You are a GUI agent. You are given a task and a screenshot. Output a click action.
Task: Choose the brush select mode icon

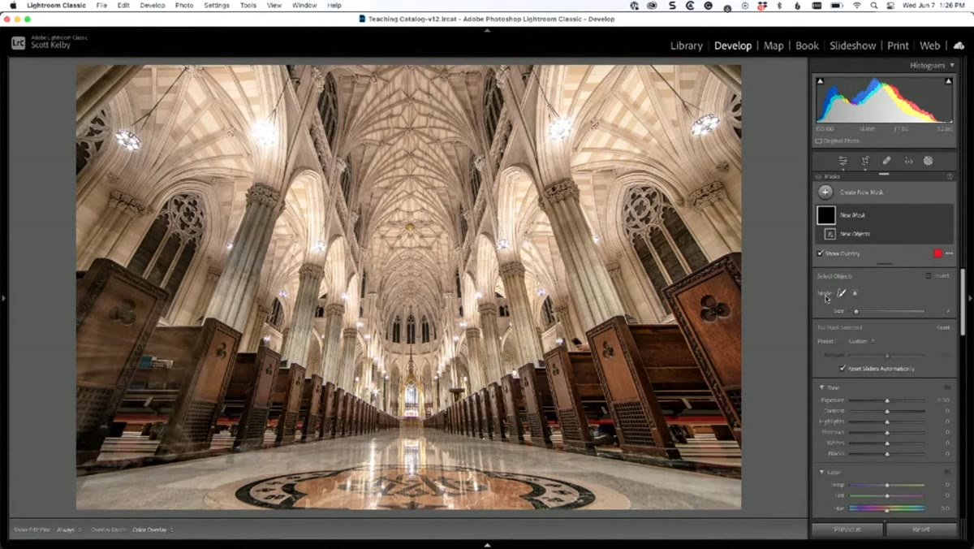pyautogui.click(x=842, y=293)
